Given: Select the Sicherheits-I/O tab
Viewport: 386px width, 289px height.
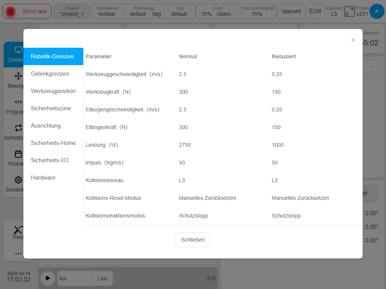Looking at the screenshot, I should point(54,160).
